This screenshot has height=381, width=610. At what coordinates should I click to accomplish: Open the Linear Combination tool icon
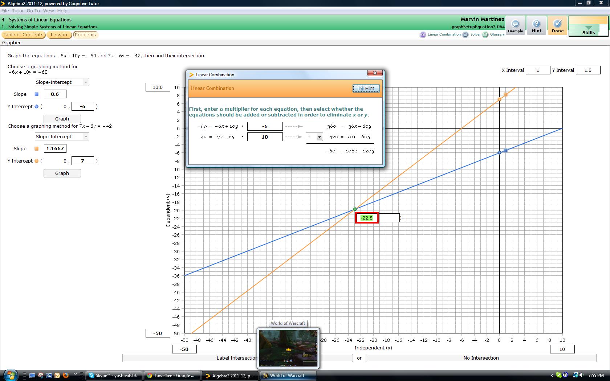(423, 35)
